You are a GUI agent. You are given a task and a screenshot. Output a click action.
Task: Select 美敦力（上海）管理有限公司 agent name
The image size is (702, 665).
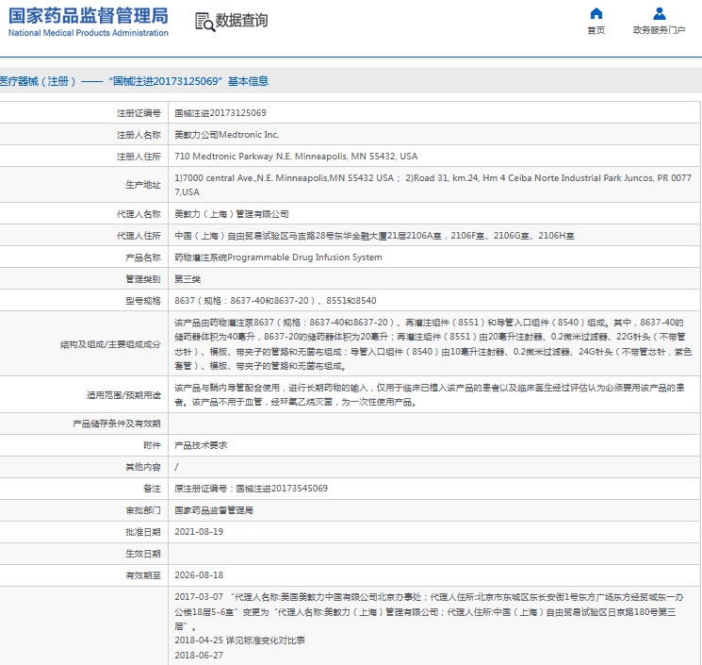click(232, 214)
